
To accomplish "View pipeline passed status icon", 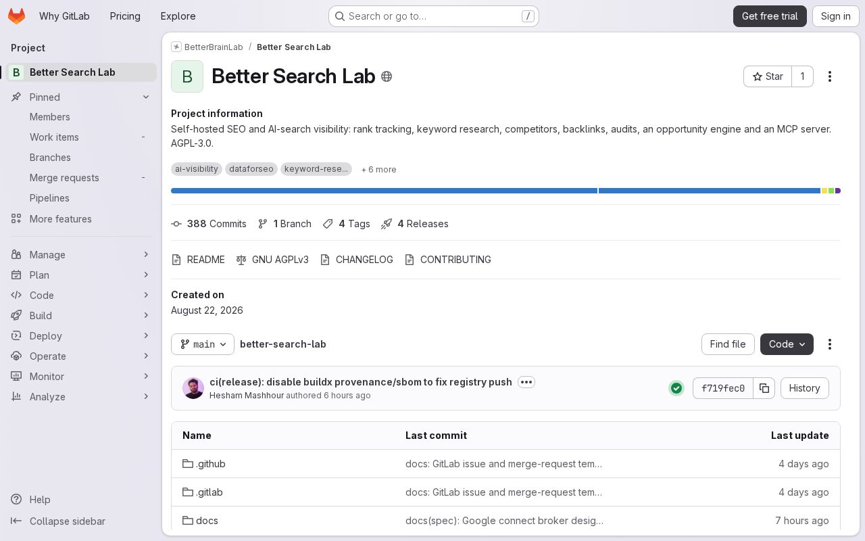I will pos(676,388).
